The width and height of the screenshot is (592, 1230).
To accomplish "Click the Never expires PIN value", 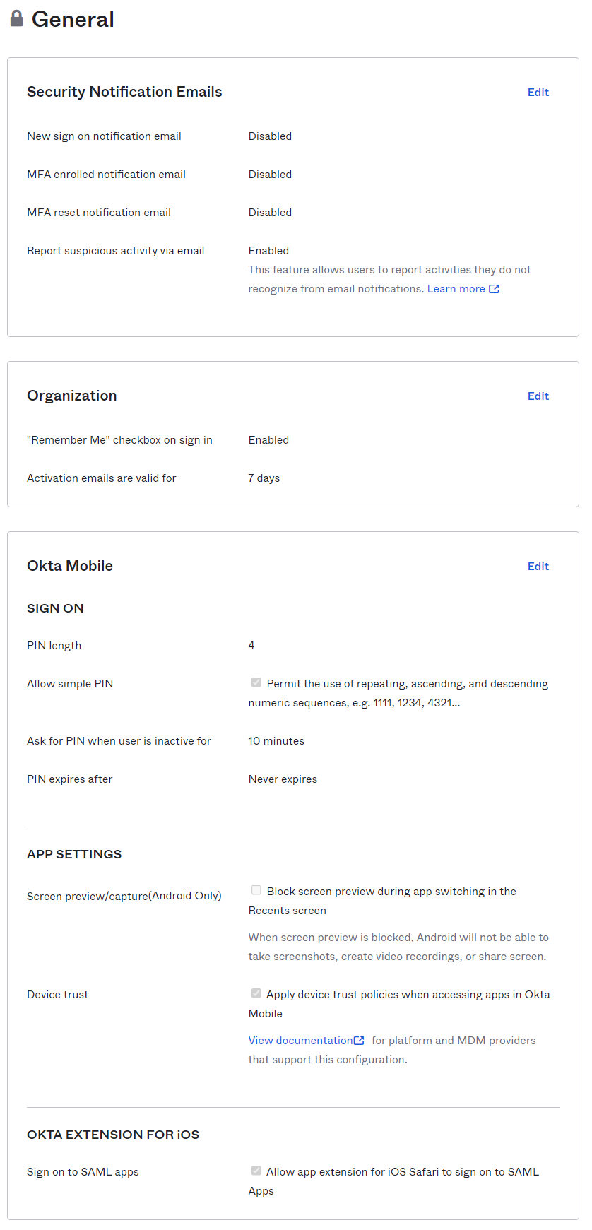I will (283, 779).
